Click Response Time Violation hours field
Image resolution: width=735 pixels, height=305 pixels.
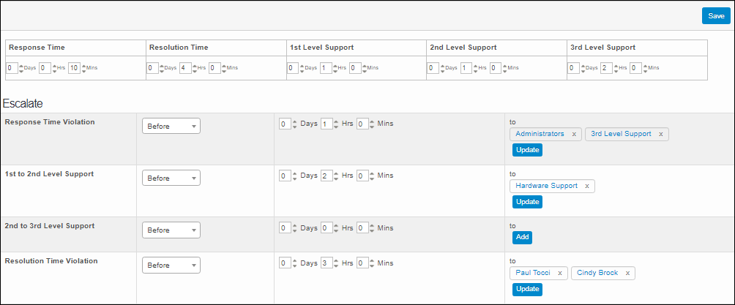pyautogui.click(x=327, y=124)
